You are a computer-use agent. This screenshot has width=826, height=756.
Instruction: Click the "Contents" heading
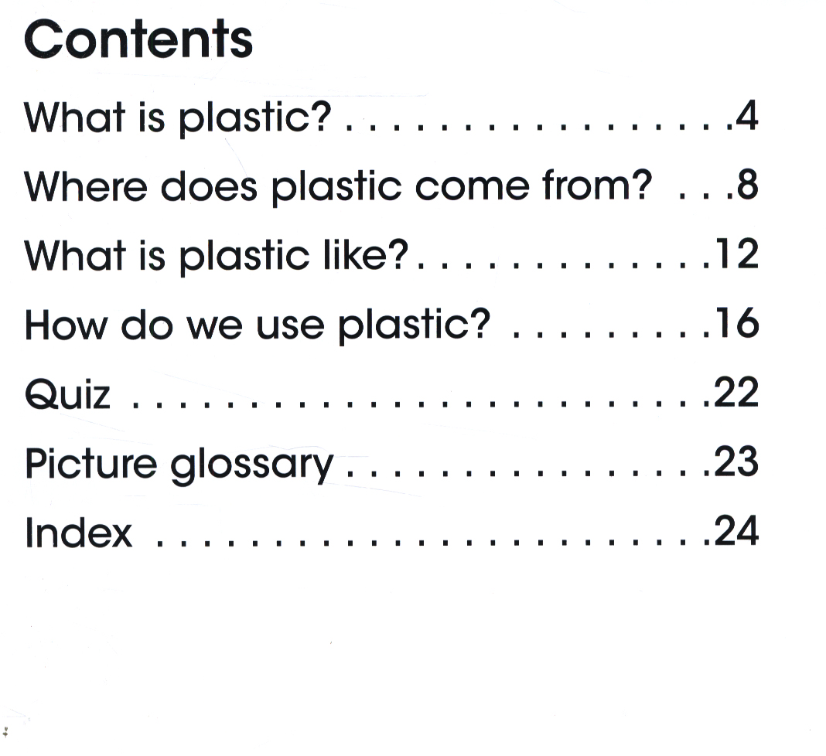138,40
